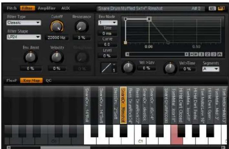229x149 pixels.
Task: Select the orange Rimshot key map zone
Action: coord(123,105)
